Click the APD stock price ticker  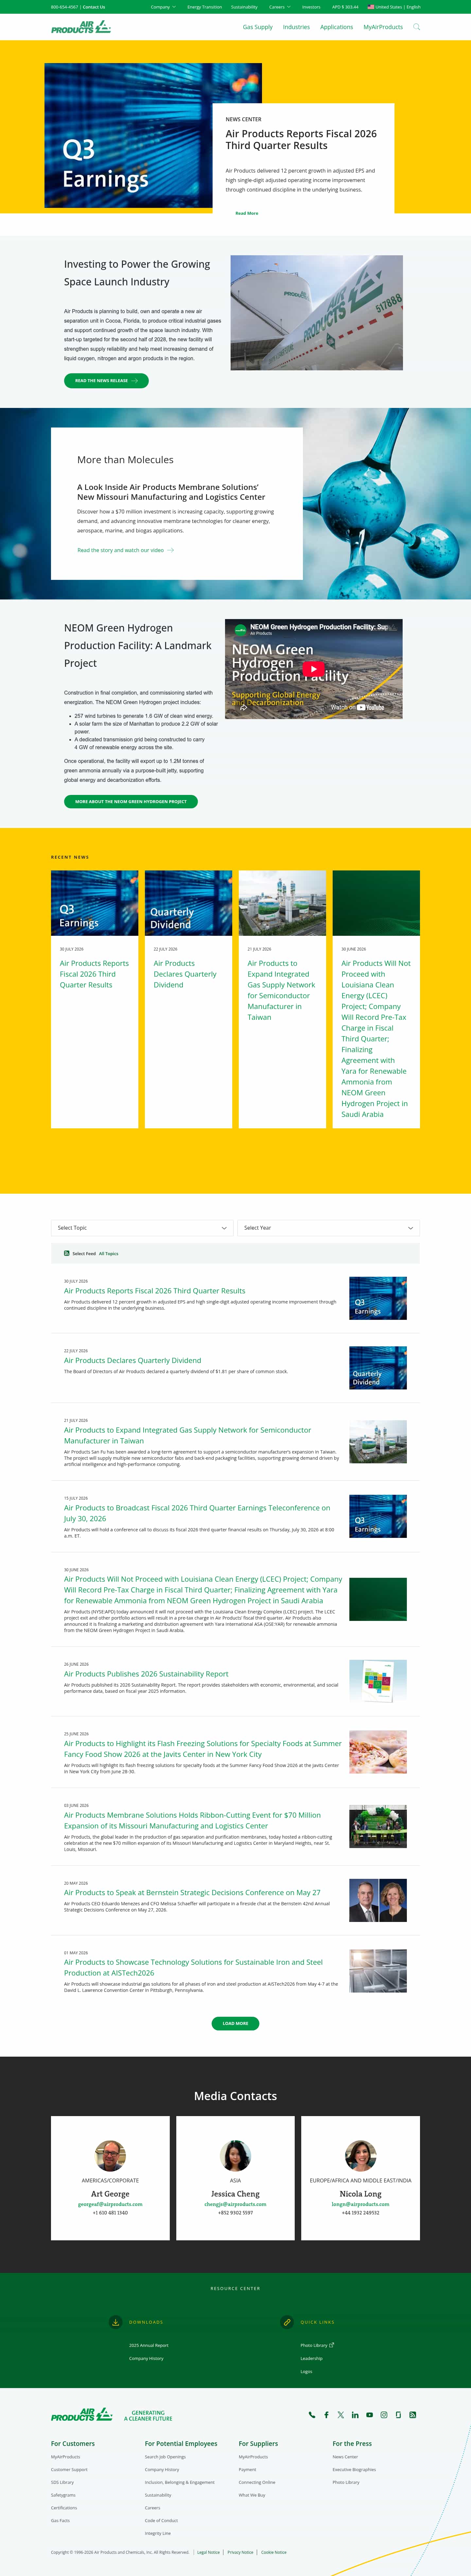coord(345,7)
